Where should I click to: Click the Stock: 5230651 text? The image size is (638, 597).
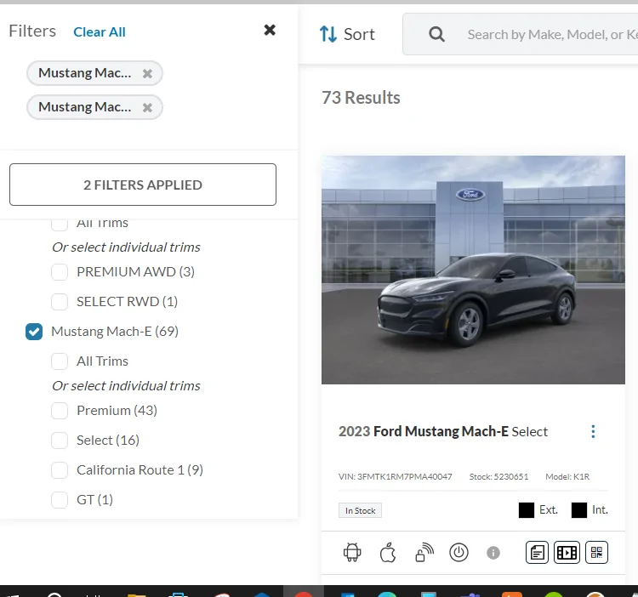click(x=498, y=476)
